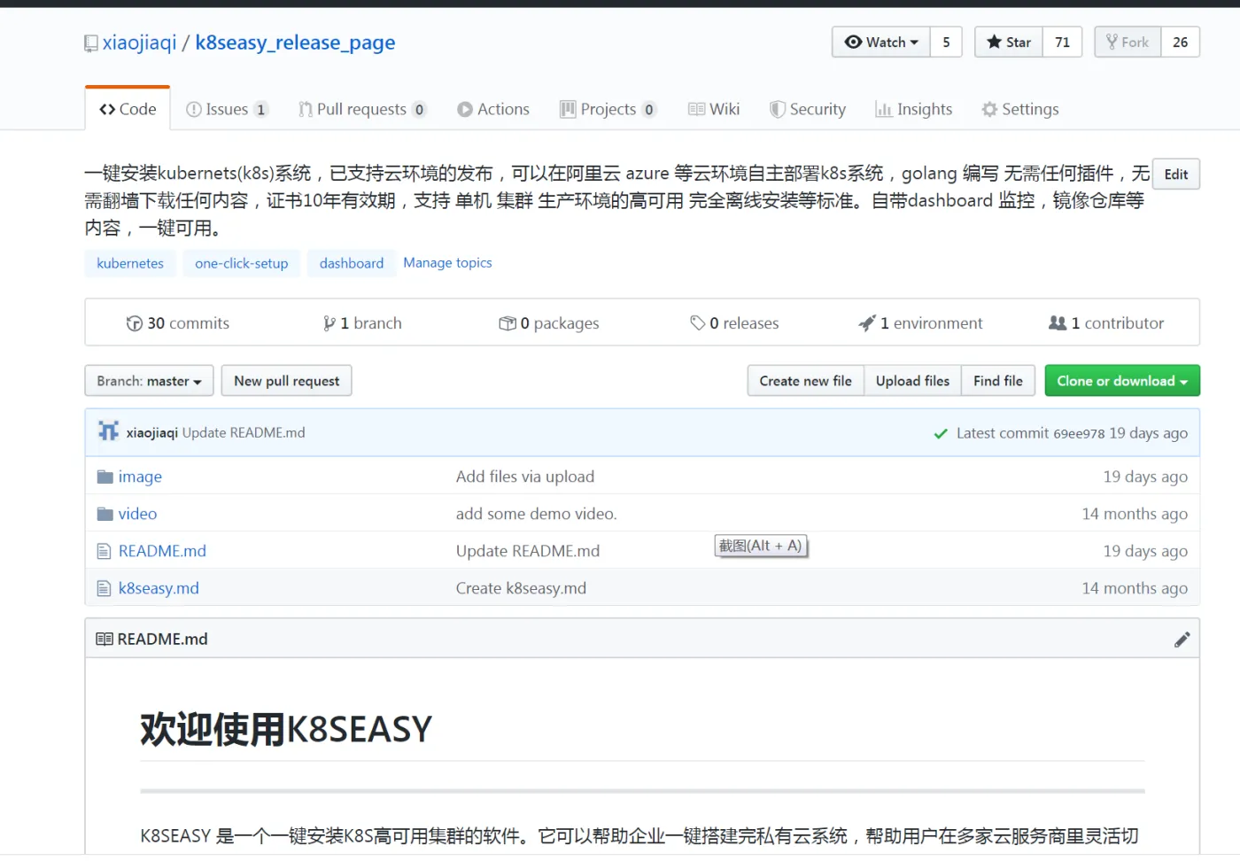Click the Edit description button
This screenshot has height=861, width=1240.
coord(1176,174)
